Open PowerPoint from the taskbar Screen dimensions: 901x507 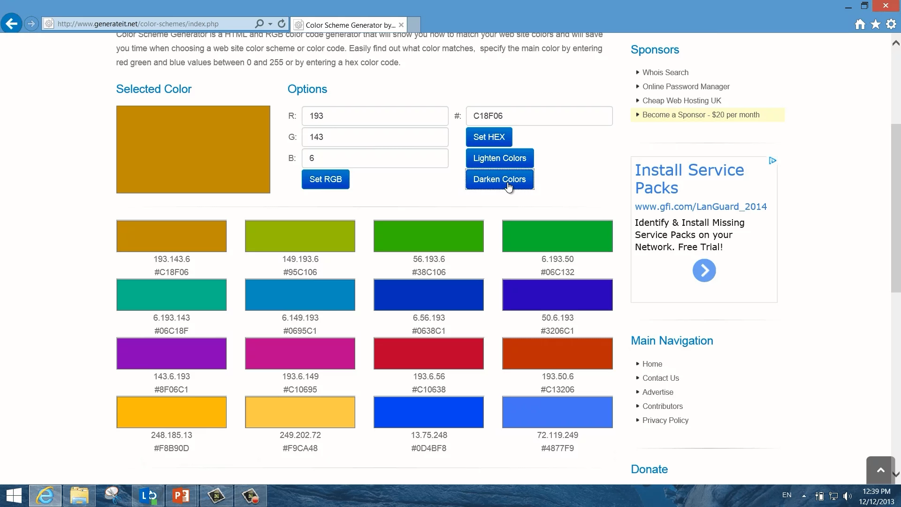pyautogui.click(x=181, y=496)
